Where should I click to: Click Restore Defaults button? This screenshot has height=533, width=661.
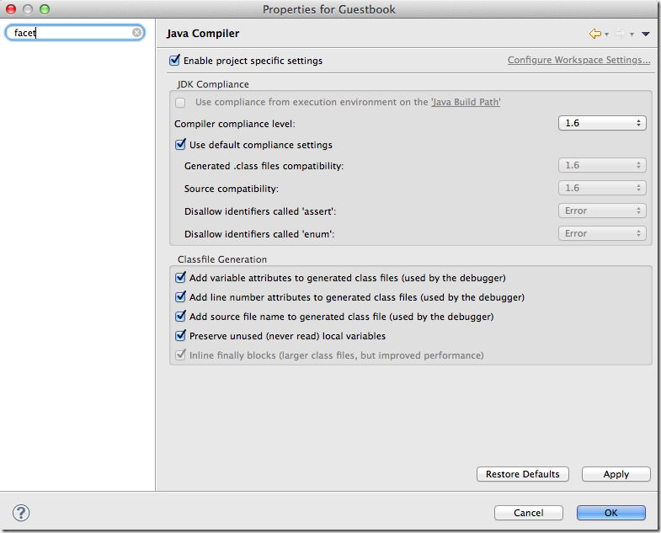coord(523,474)
